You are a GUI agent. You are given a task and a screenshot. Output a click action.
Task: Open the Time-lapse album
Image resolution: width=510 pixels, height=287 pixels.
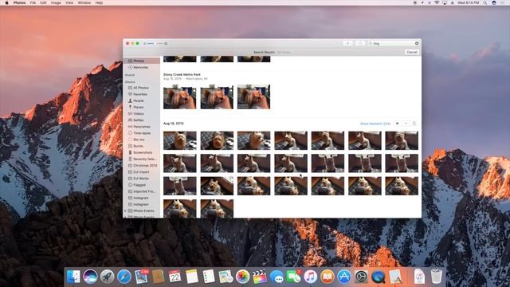coord(141,133)
